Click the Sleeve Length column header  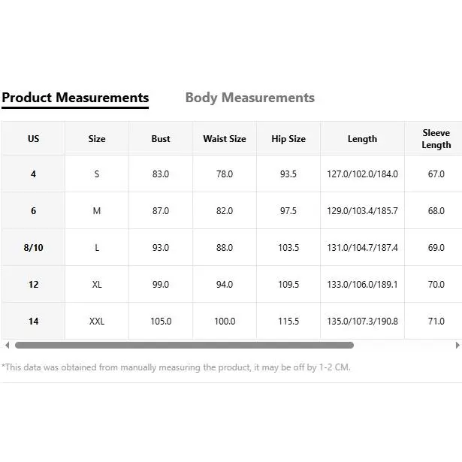click(x=436, y=139)
